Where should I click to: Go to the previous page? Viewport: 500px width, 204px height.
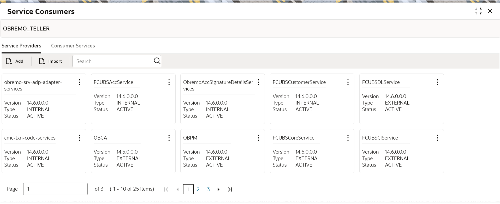click(178, 189)
